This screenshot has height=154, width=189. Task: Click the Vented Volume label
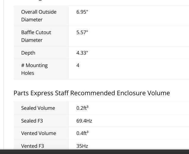pos(39,133)
